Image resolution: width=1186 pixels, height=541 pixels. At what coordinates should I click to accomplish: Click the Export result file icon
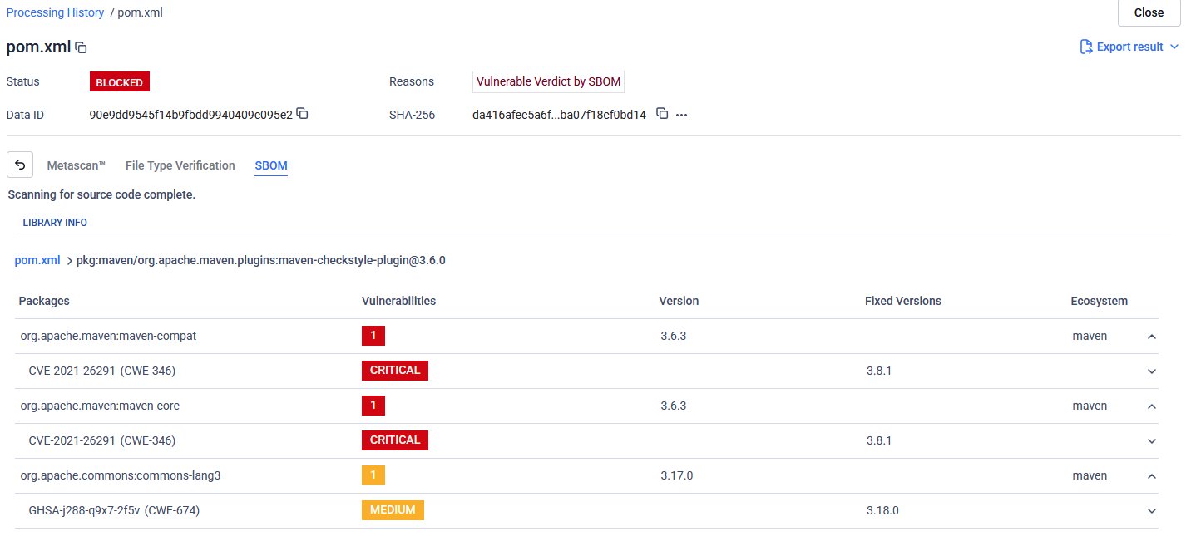pos(1085,47)
